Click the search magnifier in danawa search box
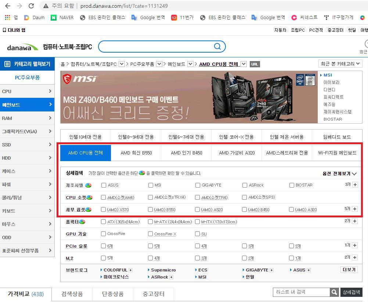368x302 pixels. pos(217,46)
